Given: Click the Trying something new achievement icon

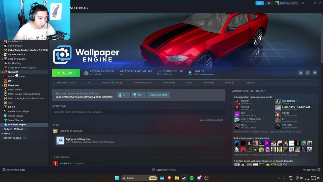Looking at the screenshot, I should click(x=60, y=141).
